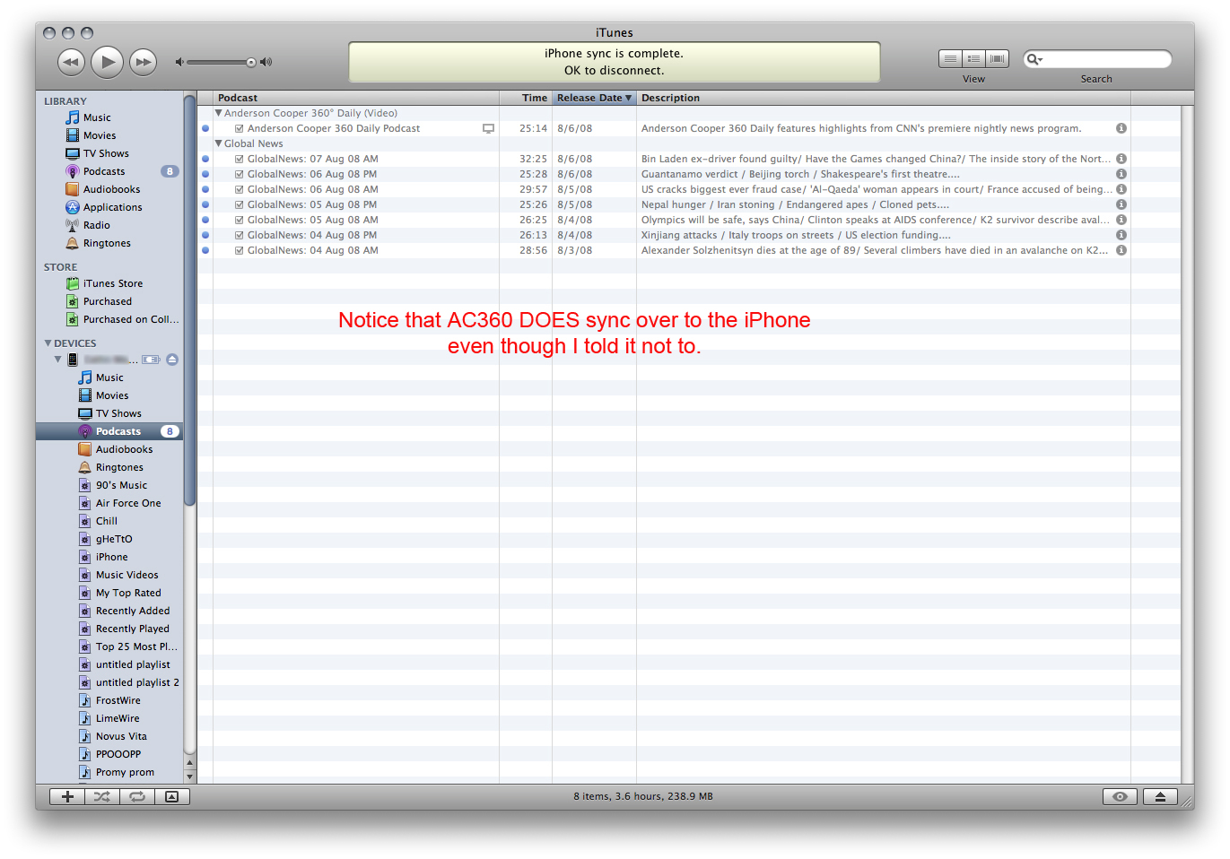Toggle repeat mode
The height and width of the screenshot is (859, 1230).
137,796
